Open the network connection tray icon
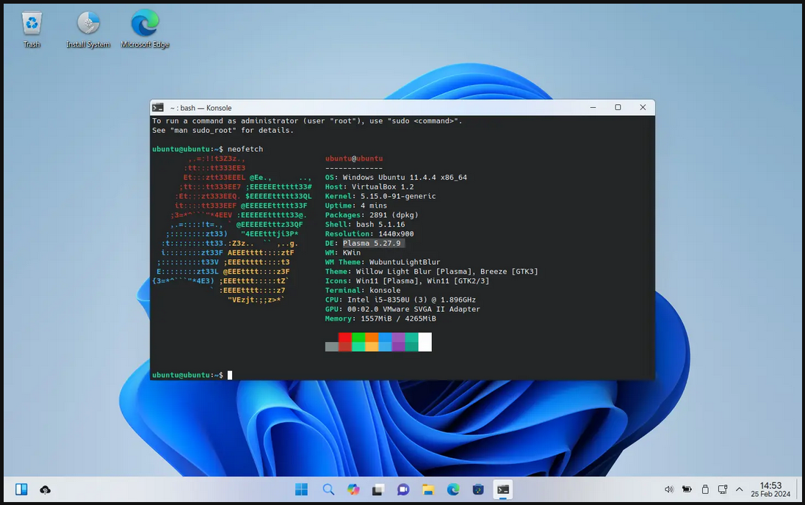805x505 pixels. click(x=723, y=490)
